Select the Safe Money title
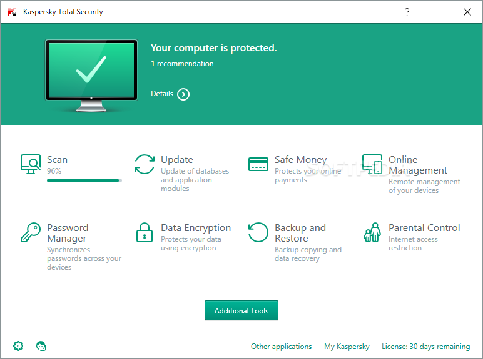The width and height of the screenshot is (483, 359). tap(301, 160)
